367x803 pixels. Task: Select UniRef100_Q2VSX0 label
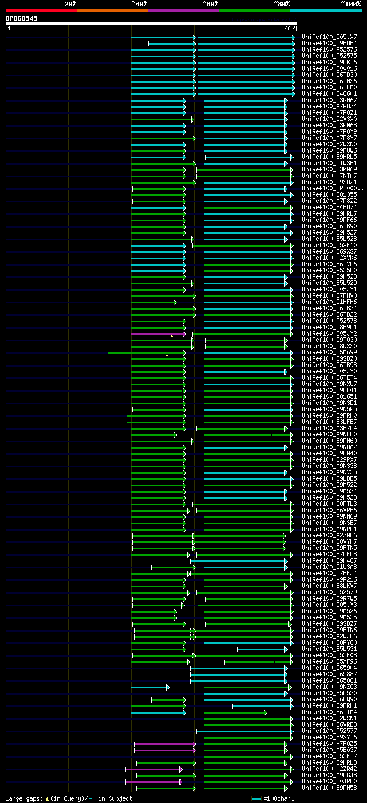coord(329,119)
